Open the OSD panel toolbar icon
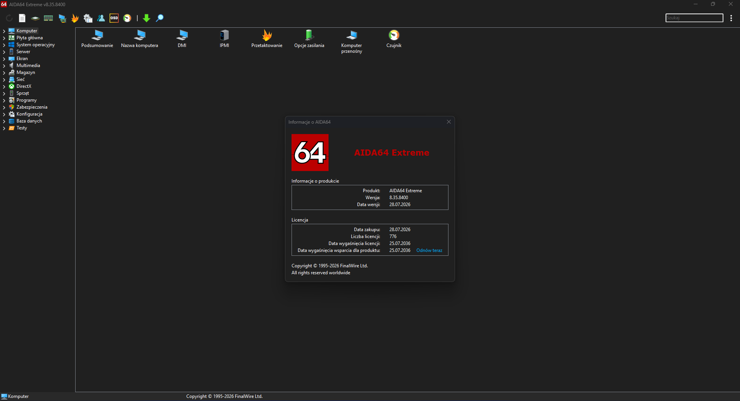 pyautogui.click(x=114, y=18)
